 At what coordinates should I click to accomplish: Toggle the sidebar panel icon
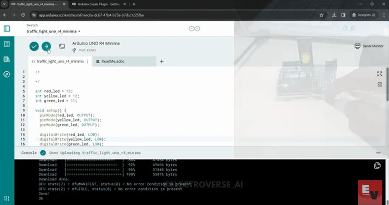coord(7,29)
